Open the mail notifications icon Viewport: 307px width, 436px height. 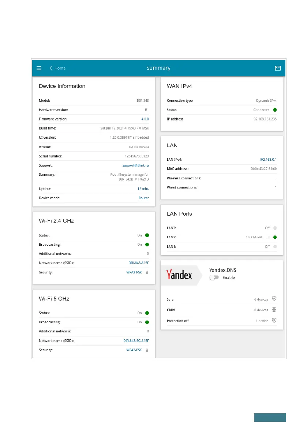click(278, 68)
